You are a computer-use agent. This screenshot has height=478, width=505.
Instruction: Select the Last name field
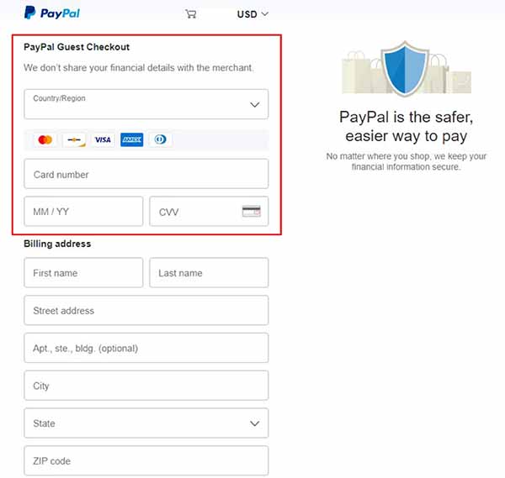click(209, 272)
